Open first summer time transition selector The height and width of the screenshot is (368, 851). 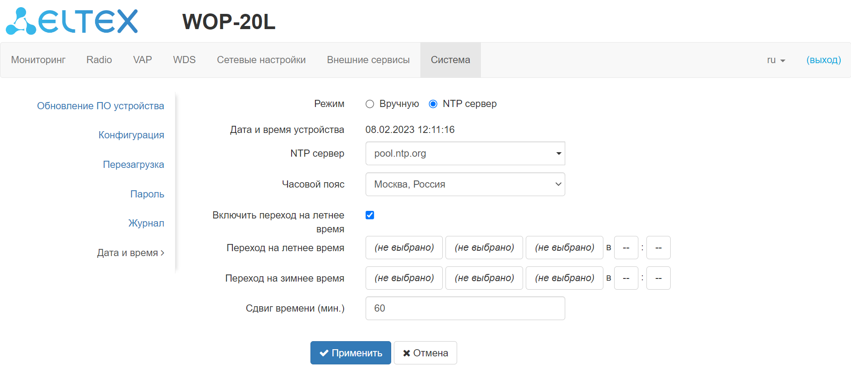[x=404, y=248]
